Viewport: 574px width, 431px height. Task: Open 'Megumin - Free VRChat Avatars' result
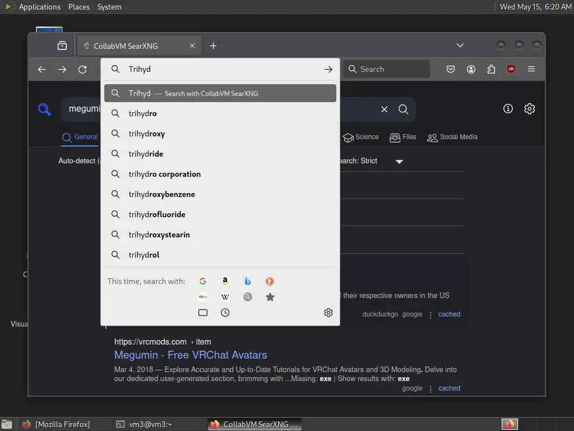(x=191, y=355)
